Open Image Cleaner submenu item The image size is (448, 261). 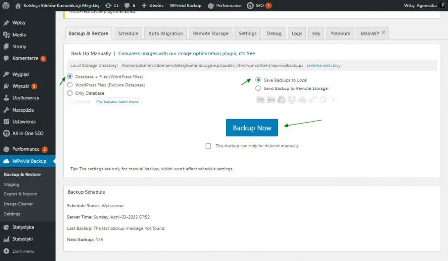18,204
